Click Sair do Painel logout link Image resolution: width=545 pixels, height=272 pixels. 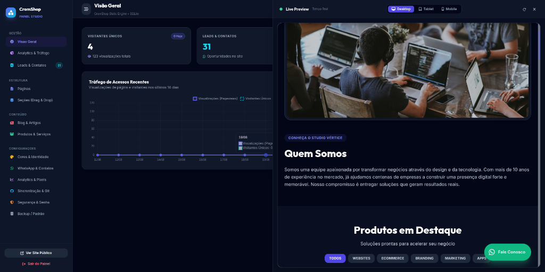36,264
